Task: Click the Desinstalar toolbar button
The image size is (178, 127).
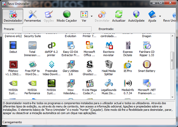Action: [x=102, y=16]
